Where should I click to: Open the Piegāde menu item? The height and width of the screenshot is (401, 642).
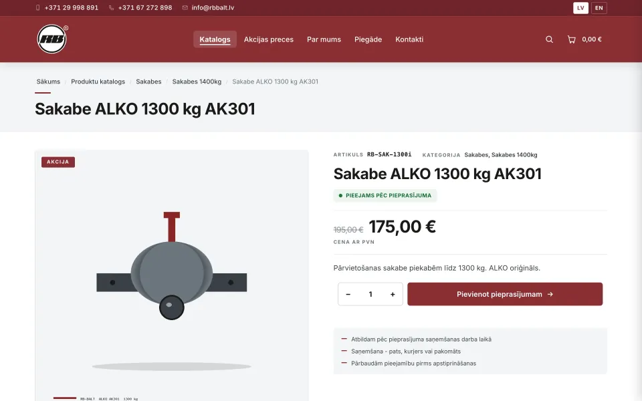click(x=368, y=39)
